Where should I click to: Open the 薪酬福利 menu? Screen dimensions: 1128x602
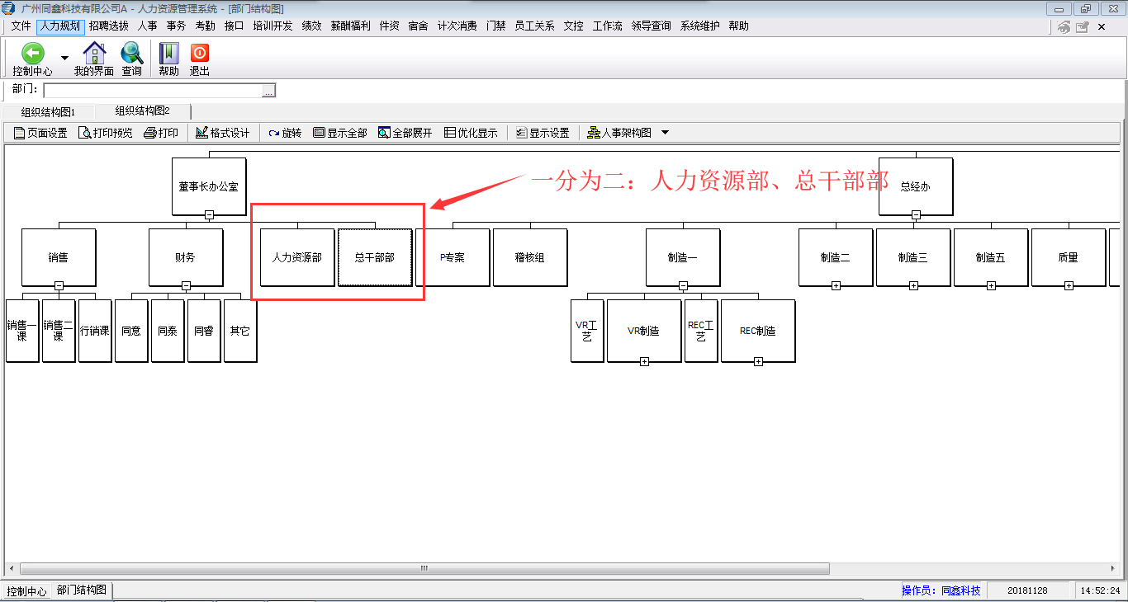[350, 26]
